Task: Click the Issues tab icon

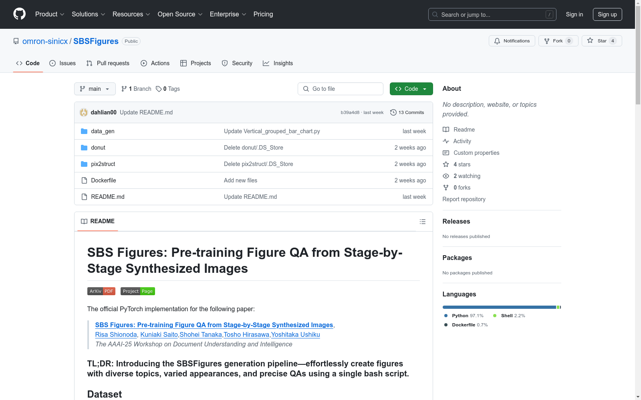Action: [x=52, y=63]
